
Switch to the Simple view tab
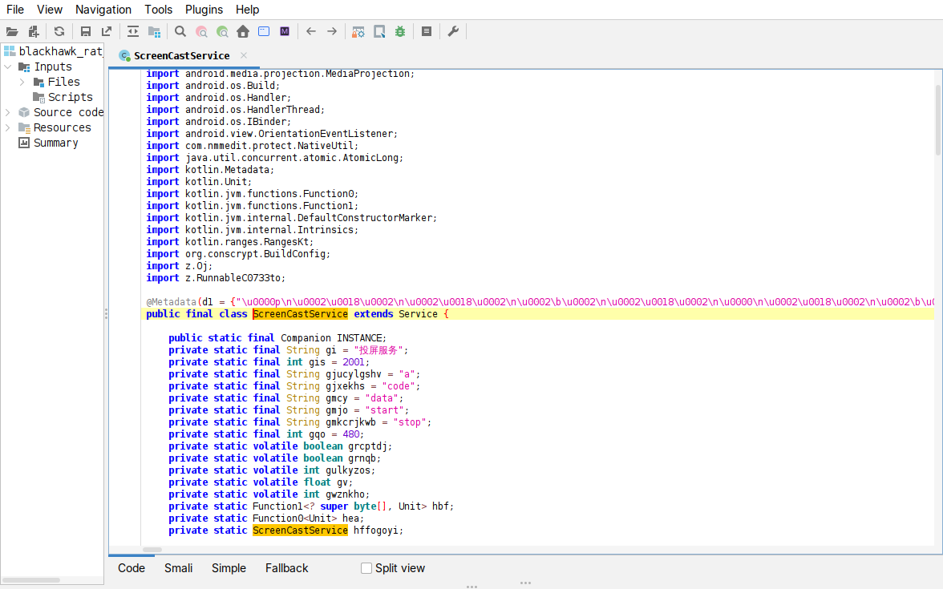click(229, 568)
